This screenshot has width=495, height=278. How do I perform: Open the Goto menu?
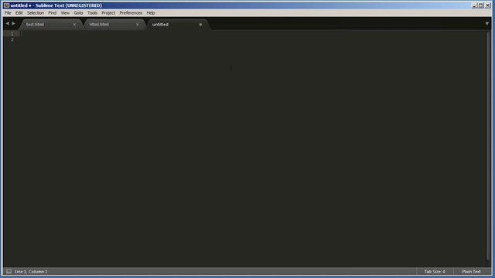(x=78, y=13)
